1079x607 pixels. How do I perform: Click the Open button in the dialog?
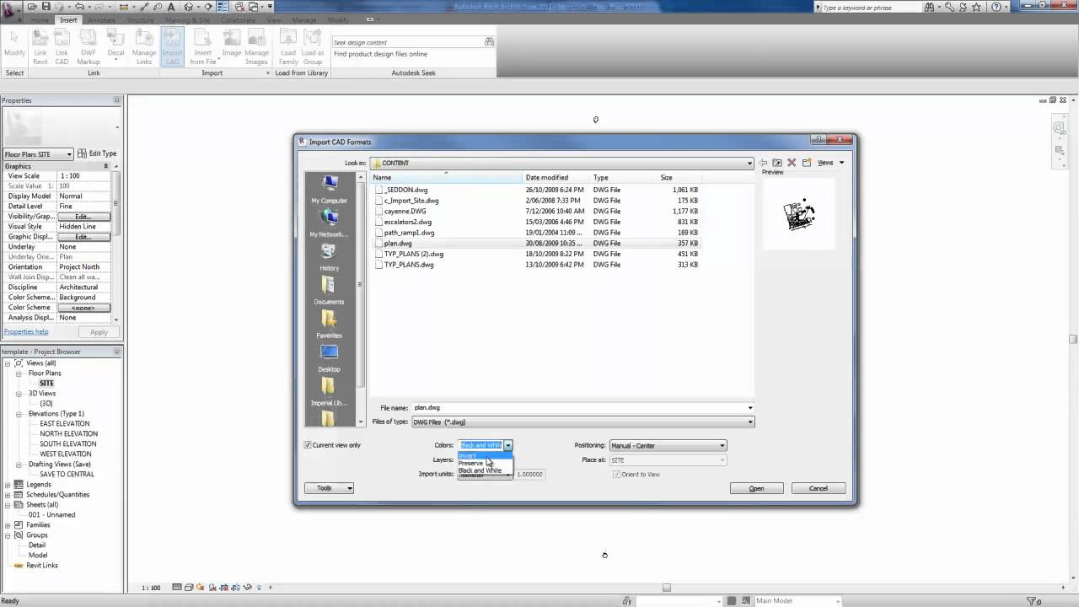pos(756,488)
